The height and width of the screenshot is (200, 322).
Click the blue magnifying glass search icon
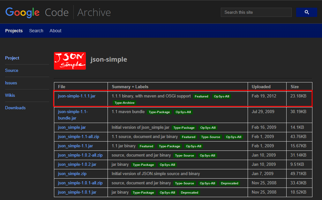[x=306, y=12]
